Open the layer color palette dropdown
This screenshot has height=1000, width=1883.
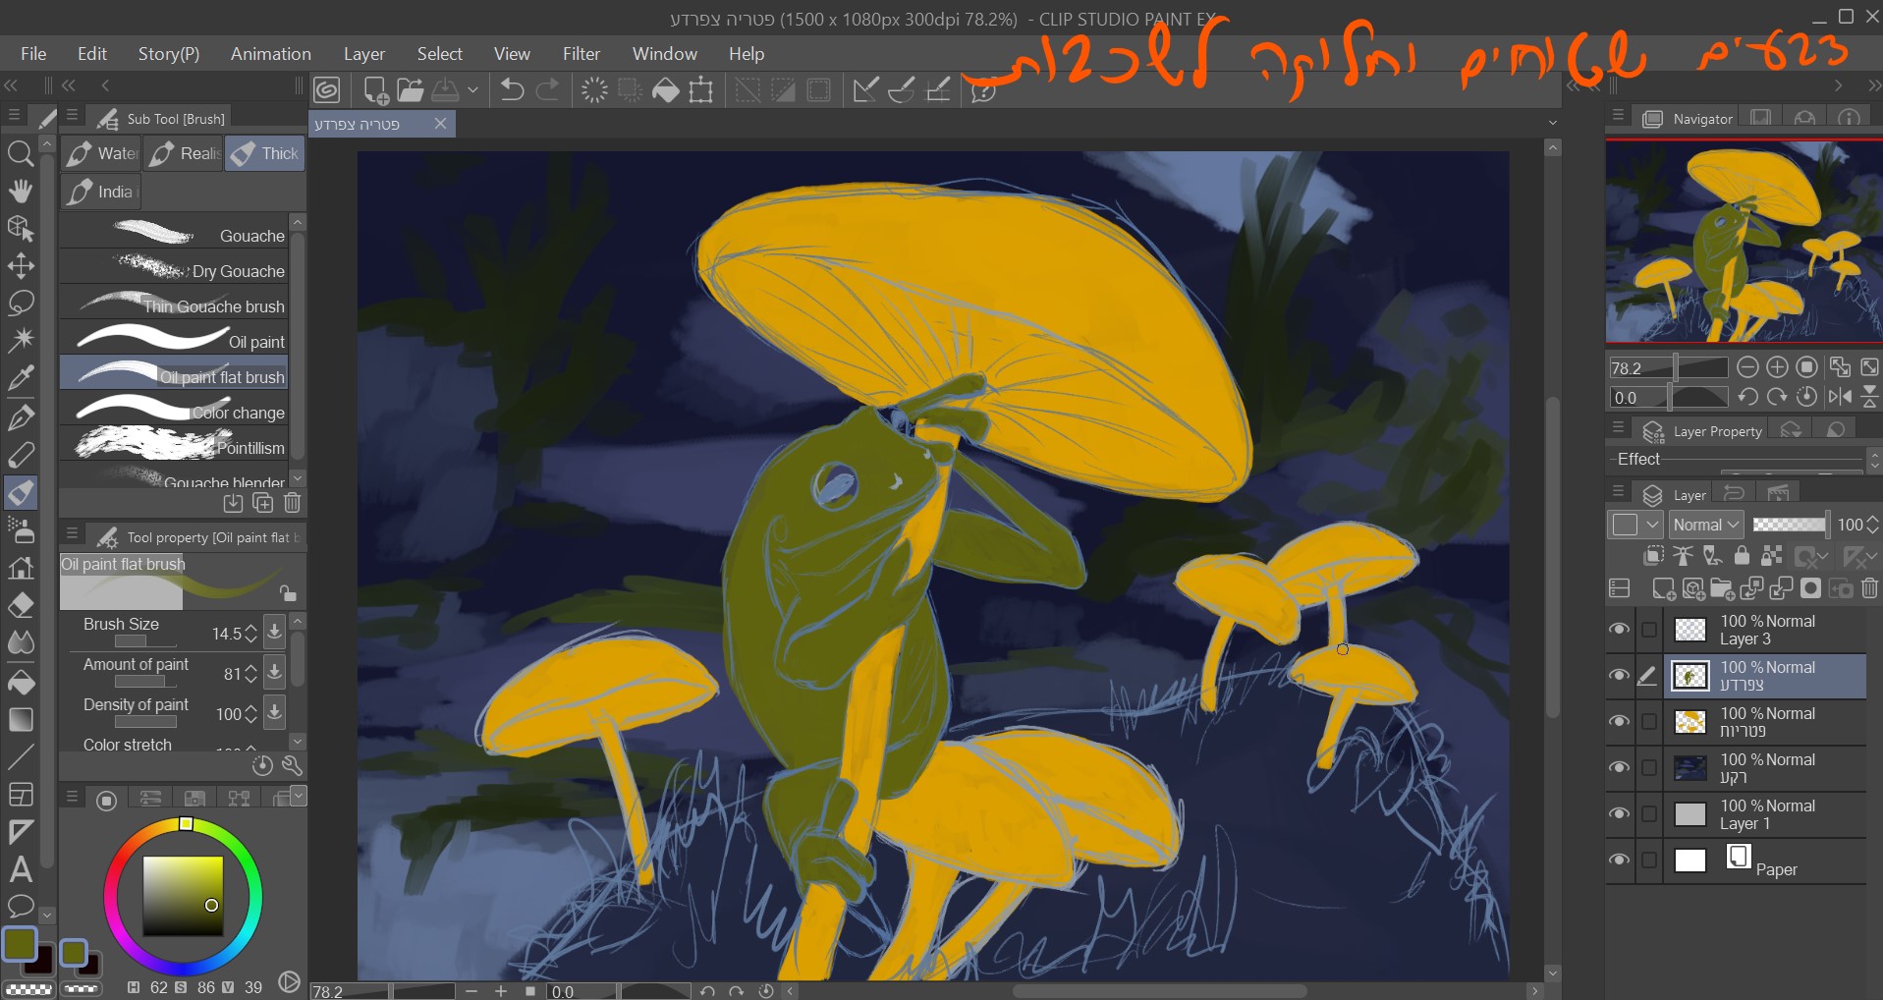point(1635,525)
